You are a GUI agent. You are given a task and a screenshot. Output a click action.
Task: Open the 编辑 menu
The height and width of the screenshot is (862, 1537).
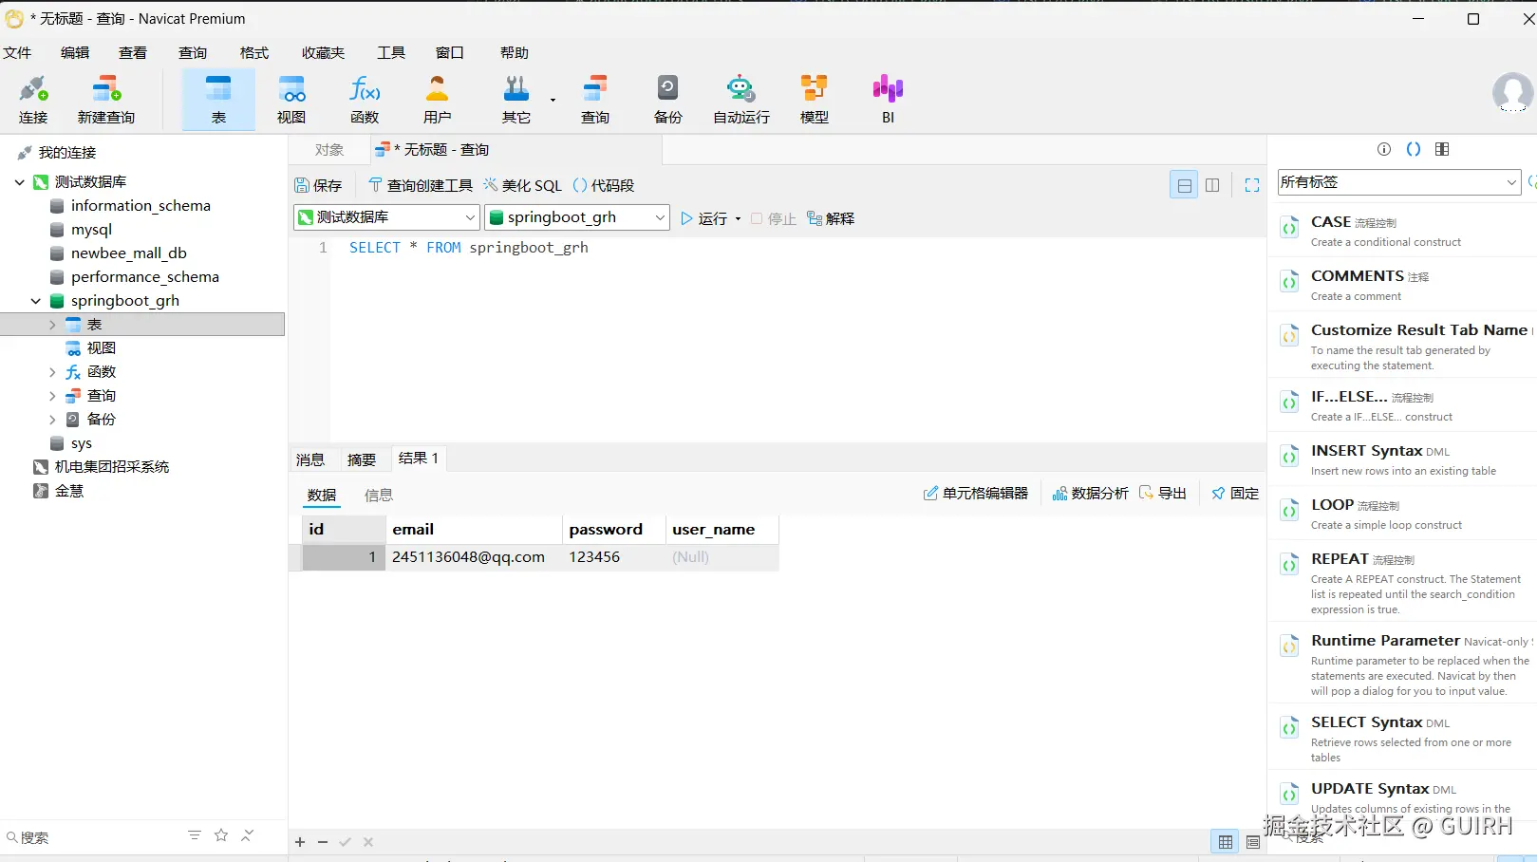pyautogui.click(x=75, y=53)
